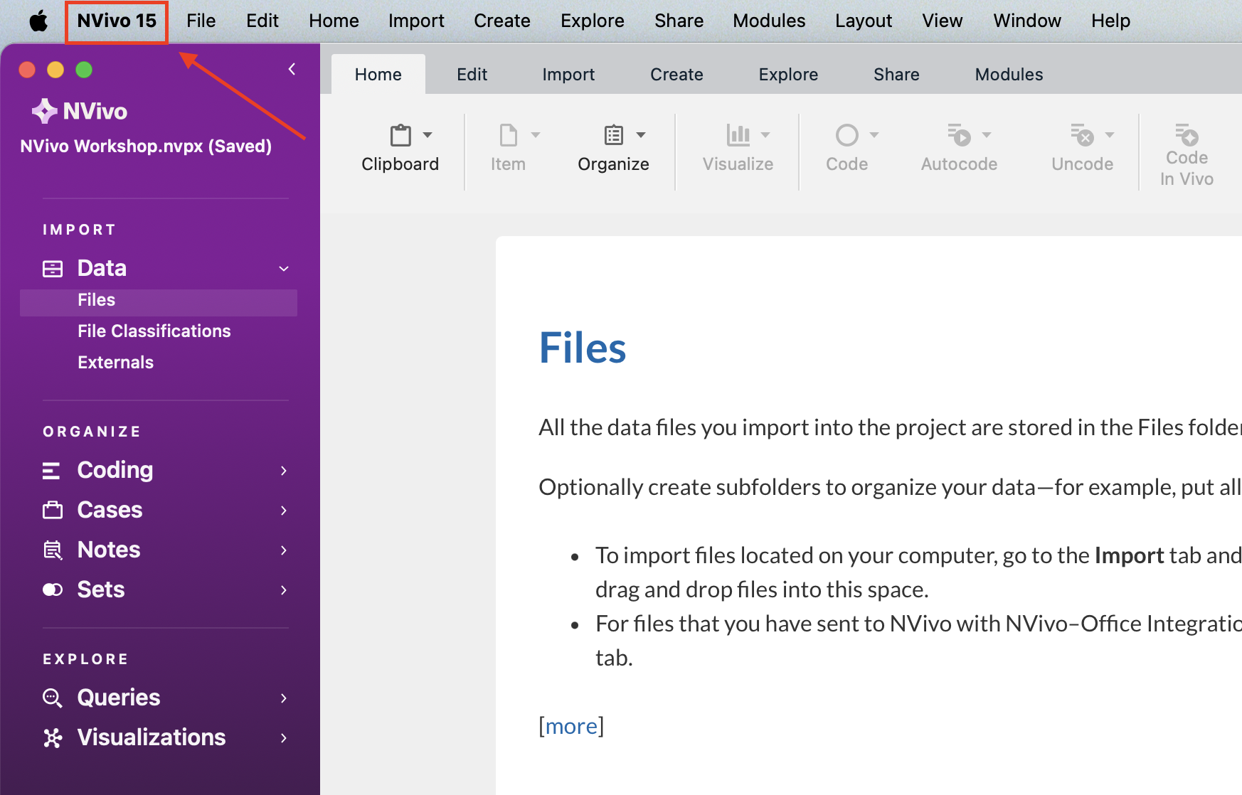Click the Visualizations label in sidebar

tap(152, 738)
